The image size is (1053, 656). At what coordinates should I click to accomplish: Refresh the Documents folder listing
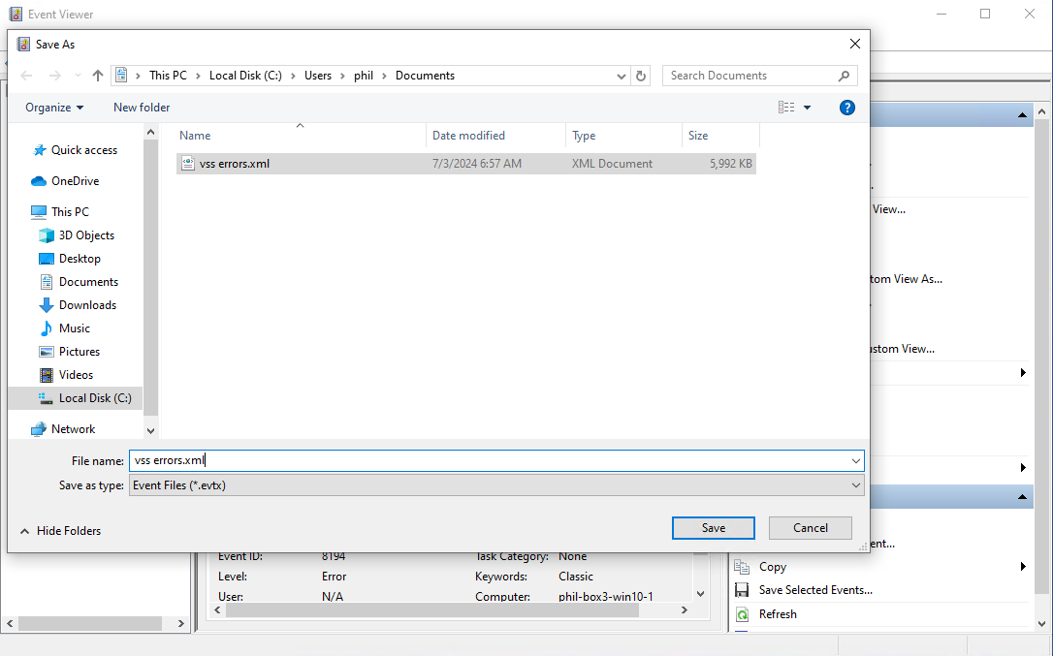pos(641,76)
